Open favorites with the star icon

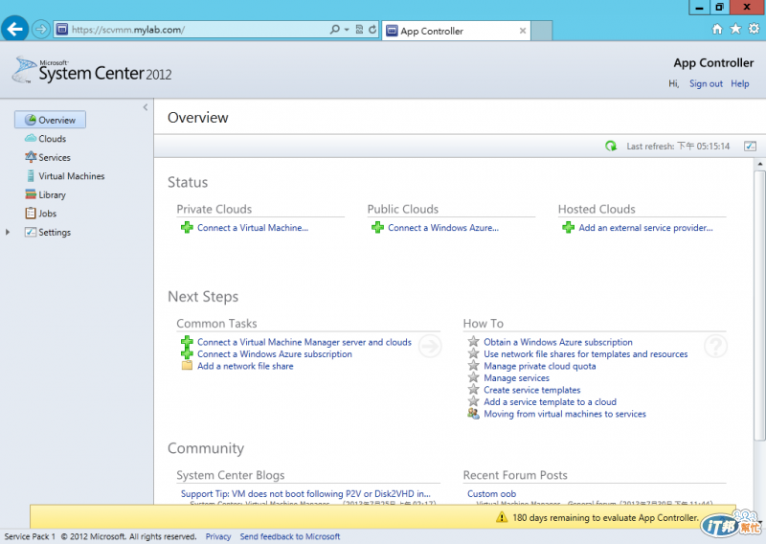click(735, 29)
